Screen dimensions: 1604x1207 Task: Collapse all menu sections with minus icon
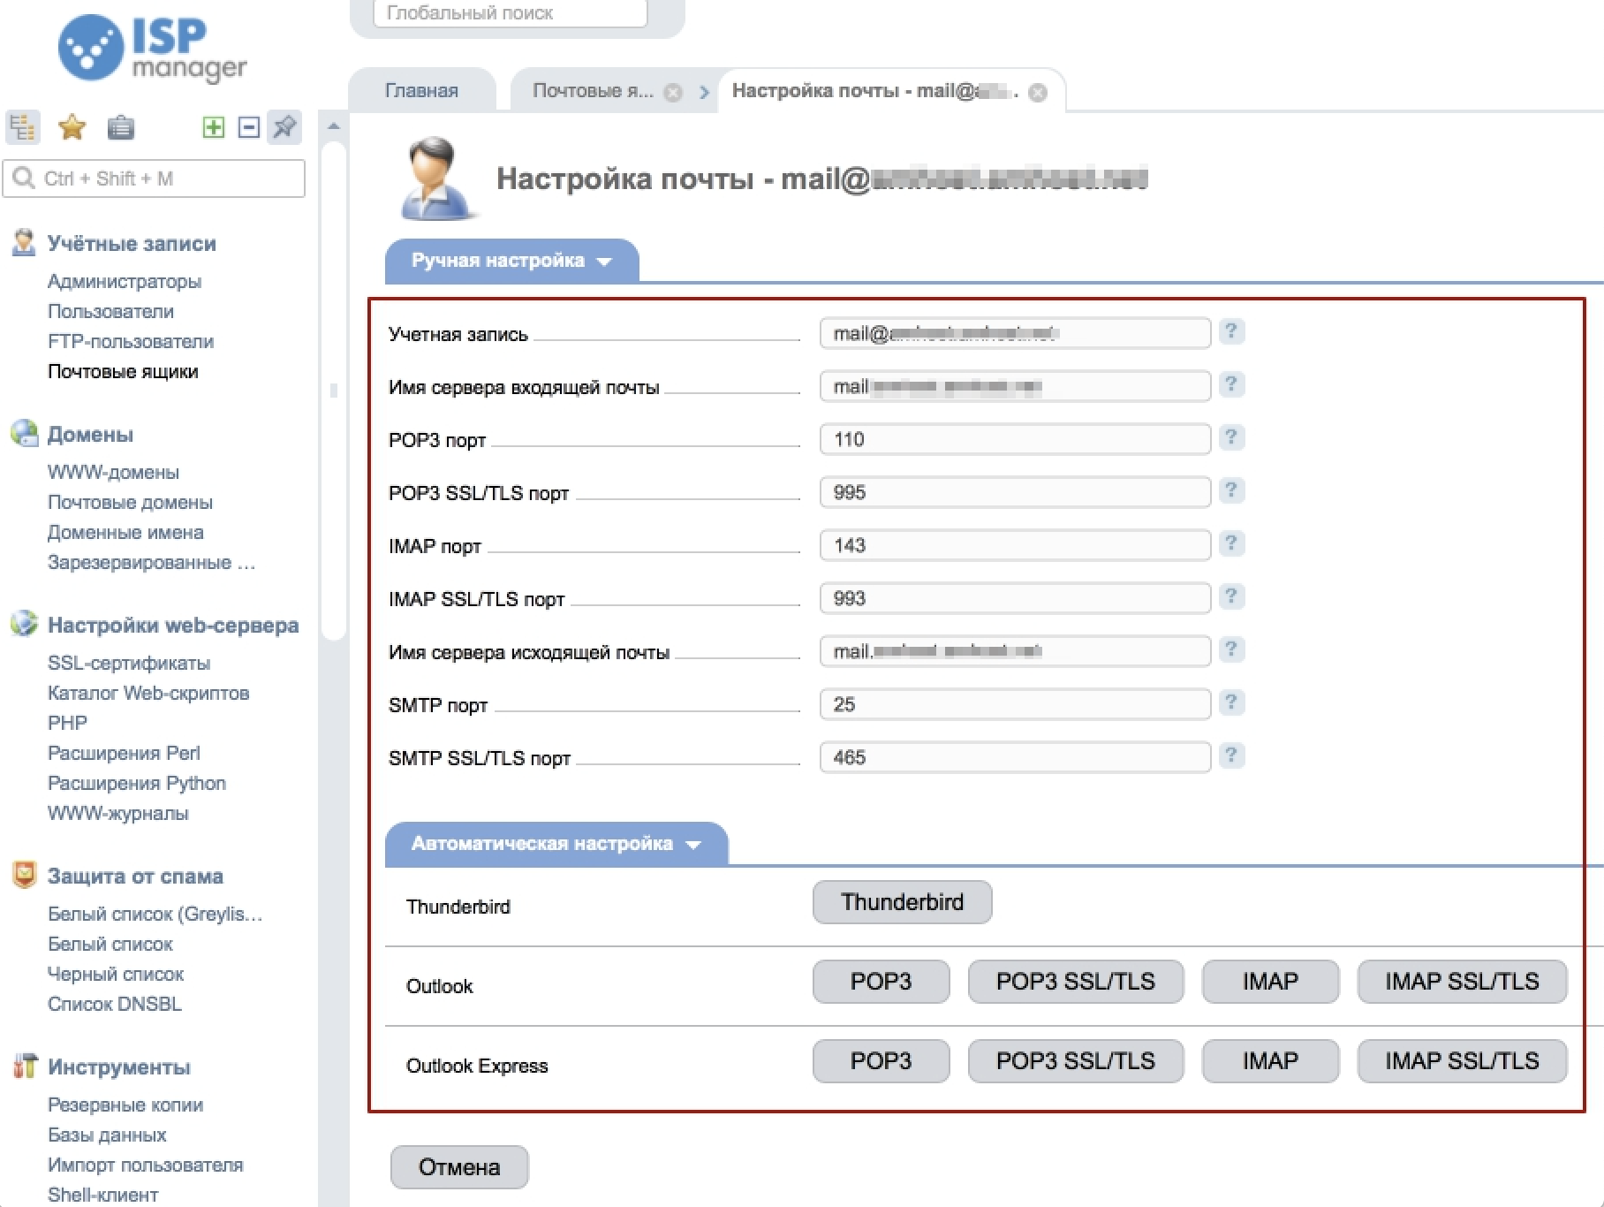pyautogui.click(x=249, y=127)
